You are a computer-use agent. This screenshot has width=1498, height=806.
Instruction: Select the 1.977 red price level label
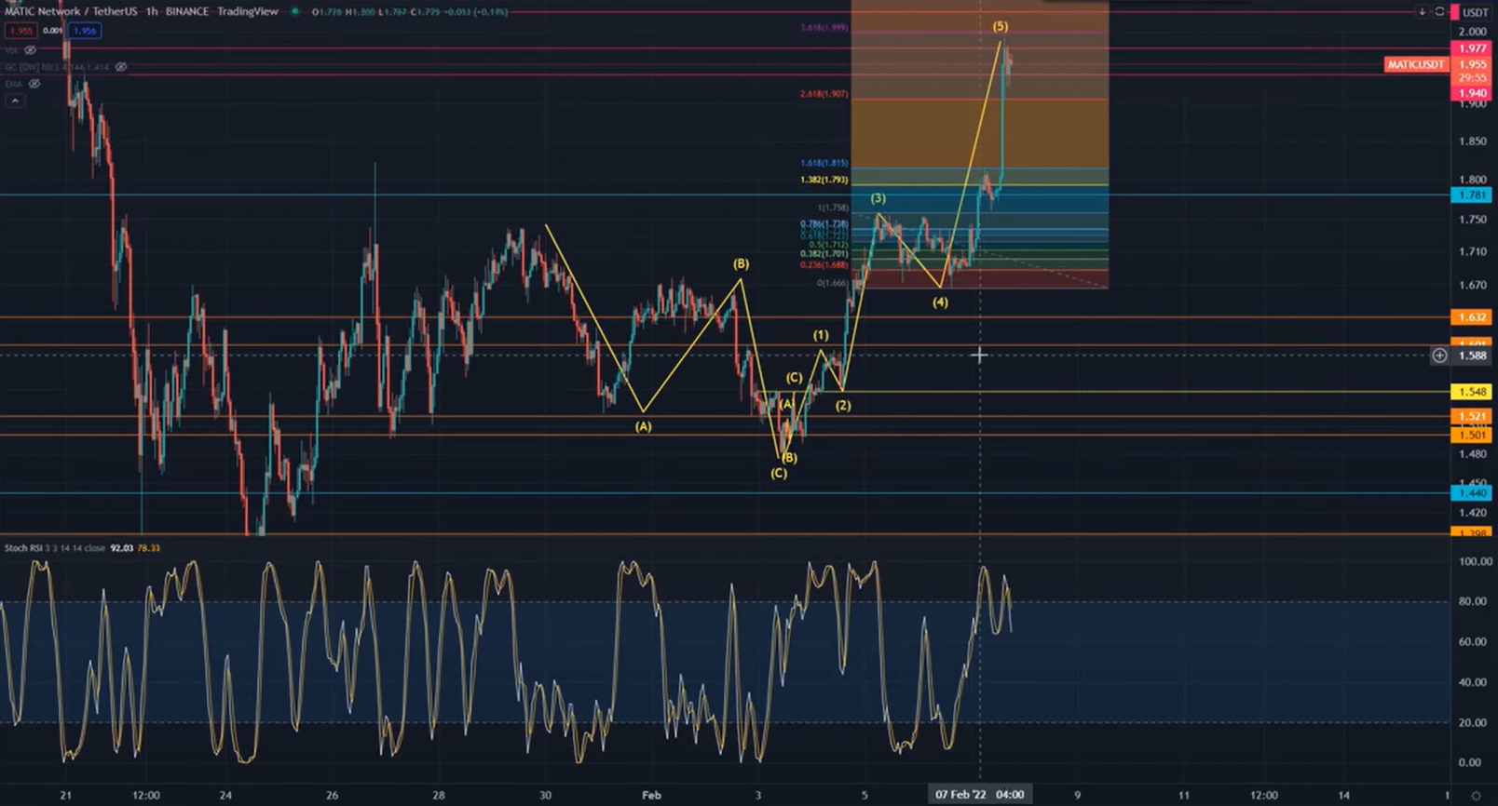1473,48
